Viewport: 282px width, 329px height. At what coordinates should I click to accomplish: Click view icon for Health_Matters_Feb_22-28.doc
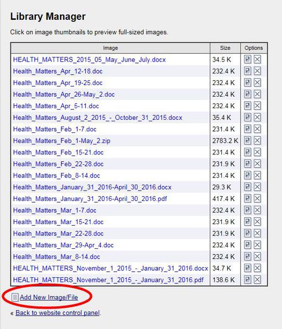[x=247, y=164]
